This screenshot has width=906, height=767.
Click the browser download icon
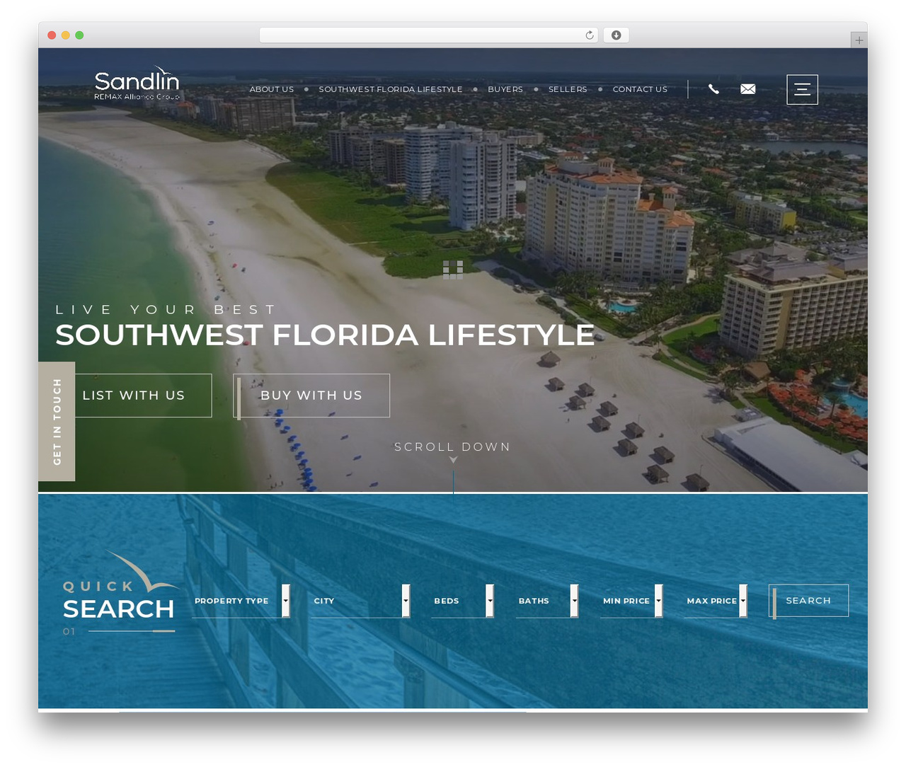point(617,35)
